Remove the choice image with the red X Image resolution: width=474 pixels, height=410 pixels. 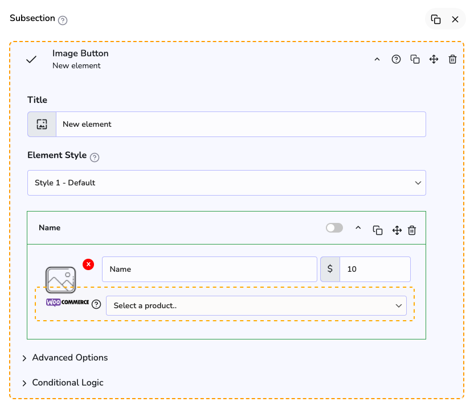pyautogui.click(x=88, y=264)
